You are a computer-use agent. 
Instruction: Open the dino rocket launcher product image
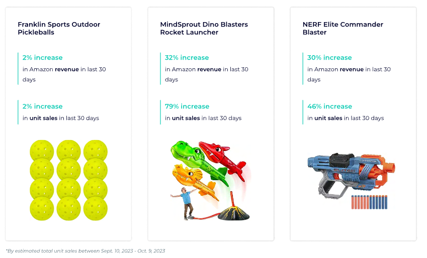(210, 180)
